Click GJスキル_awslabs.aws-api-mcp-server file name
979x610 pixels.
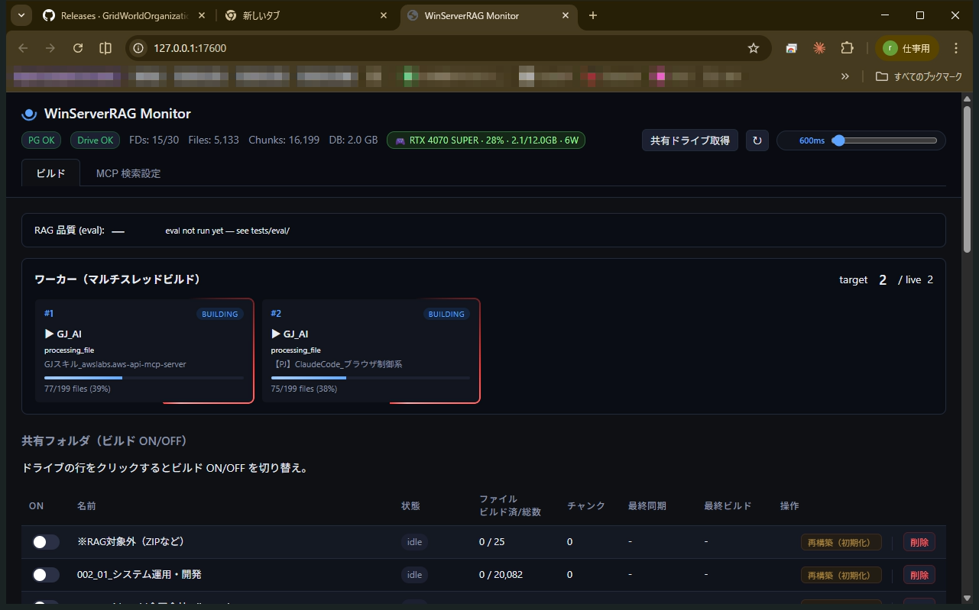point(115,364)
